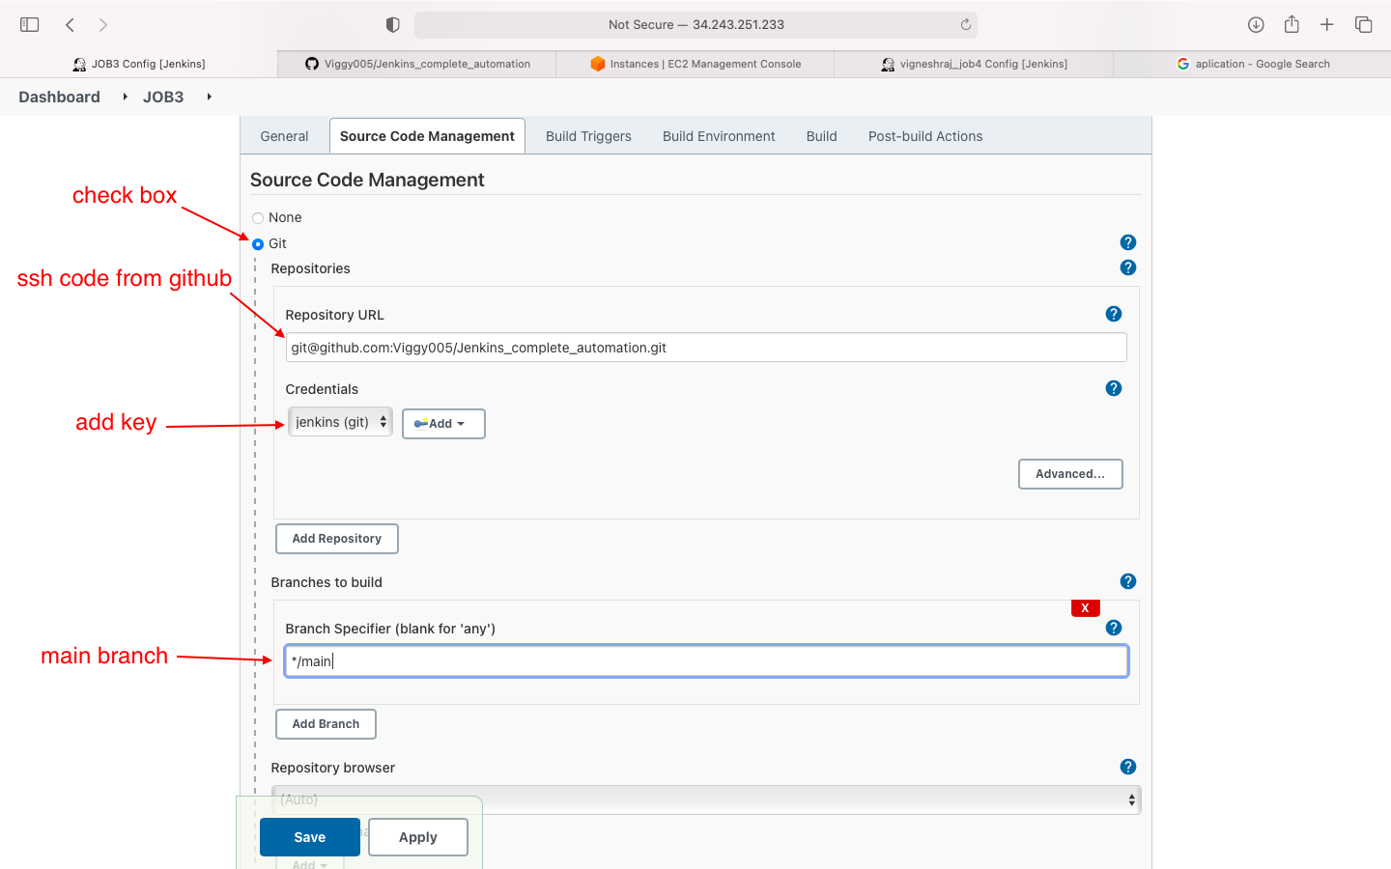The height and width of the screenshot is (869, 1391).
Task: Go to the Build tab
Action: pyautogui.click(x=822, y=136)
